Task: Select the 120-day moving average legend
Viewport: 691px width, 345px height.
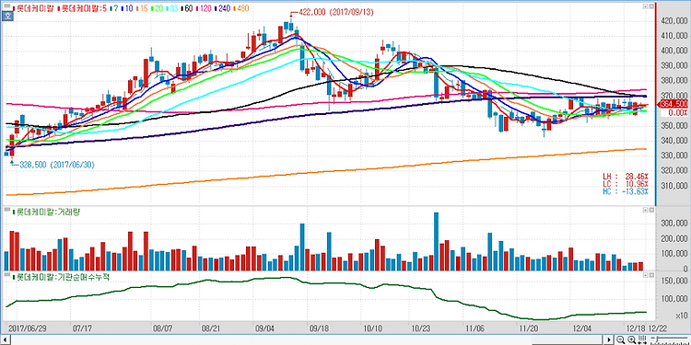Action: [204, 8]
